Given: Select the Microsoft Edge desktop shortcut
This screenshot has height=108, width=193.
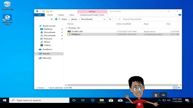Looking at the screenshot, I should coord(7,20).
